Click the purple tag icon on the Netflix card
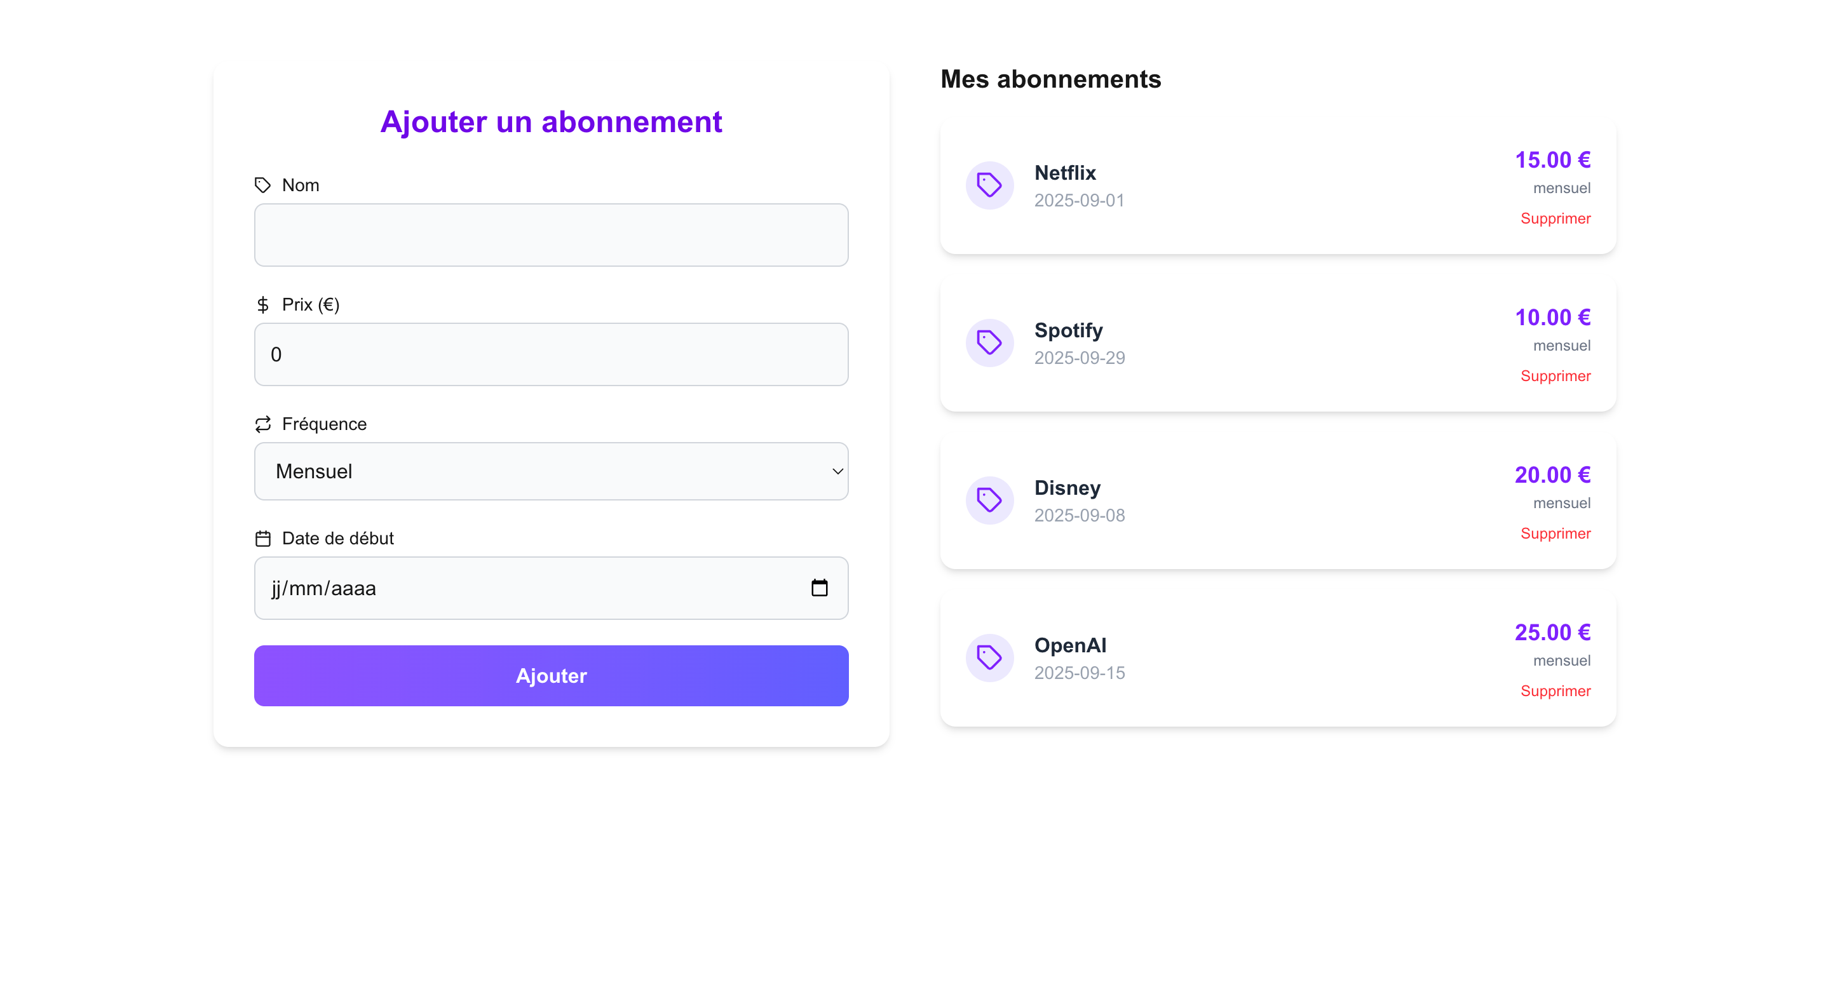Viewport: 1830px width, 1001px height. click(989, 185)
